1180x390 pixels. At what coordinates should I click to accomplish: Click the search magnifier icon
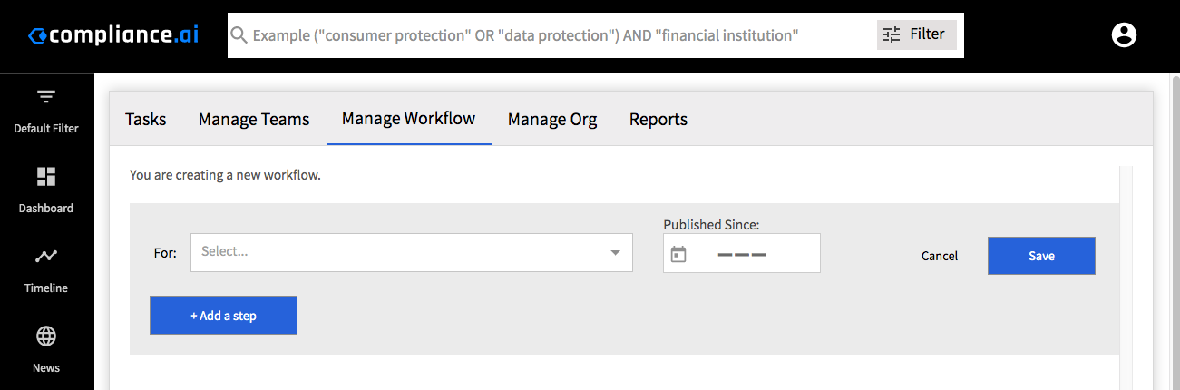[239, 35]
